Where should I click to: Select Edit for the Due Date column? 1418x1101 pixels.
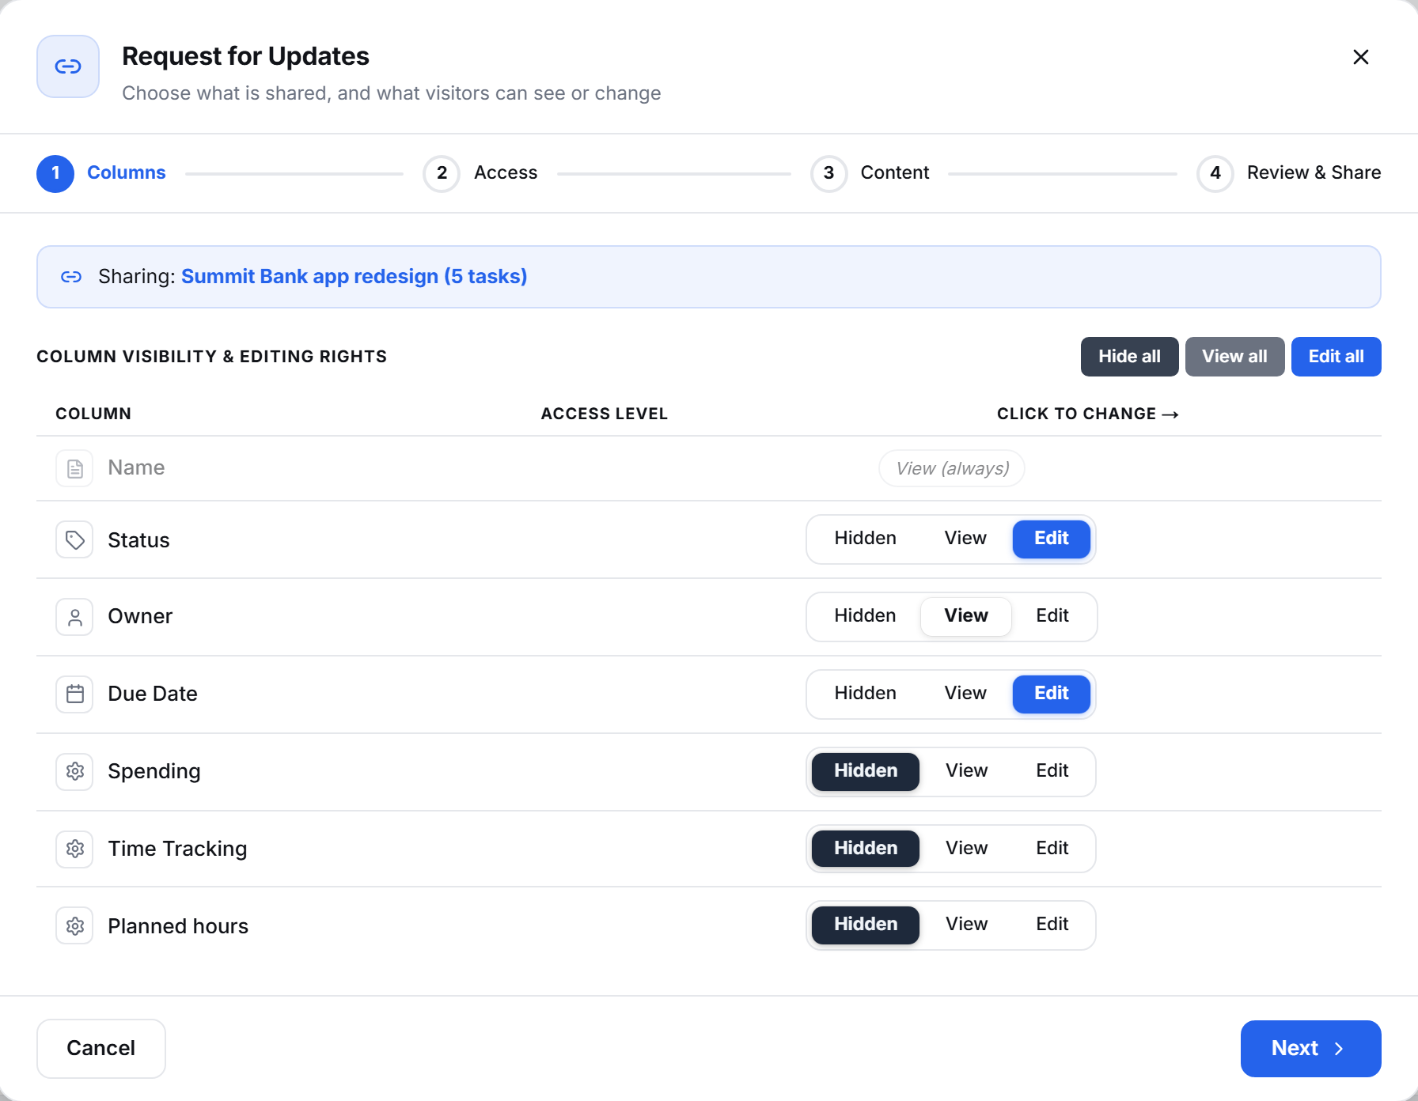1052,694
